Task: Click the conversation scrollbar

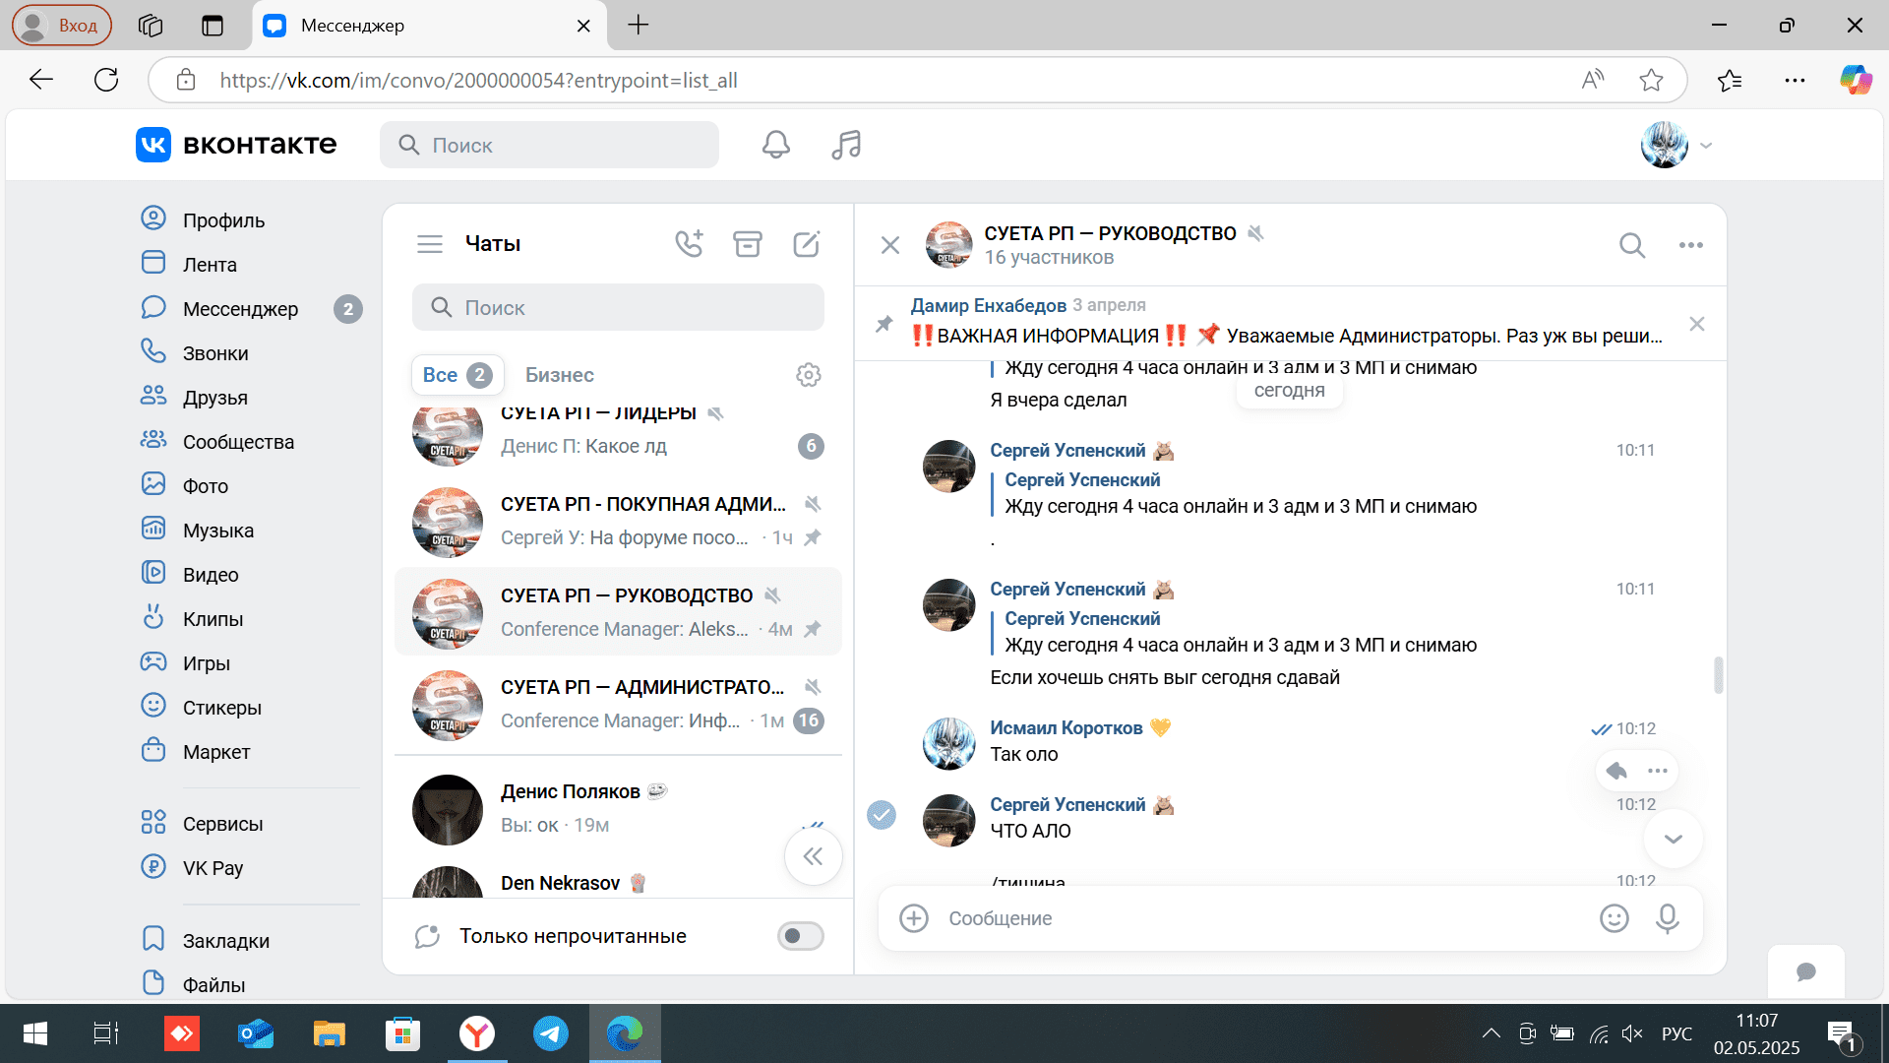Action: click(1719, 675)
